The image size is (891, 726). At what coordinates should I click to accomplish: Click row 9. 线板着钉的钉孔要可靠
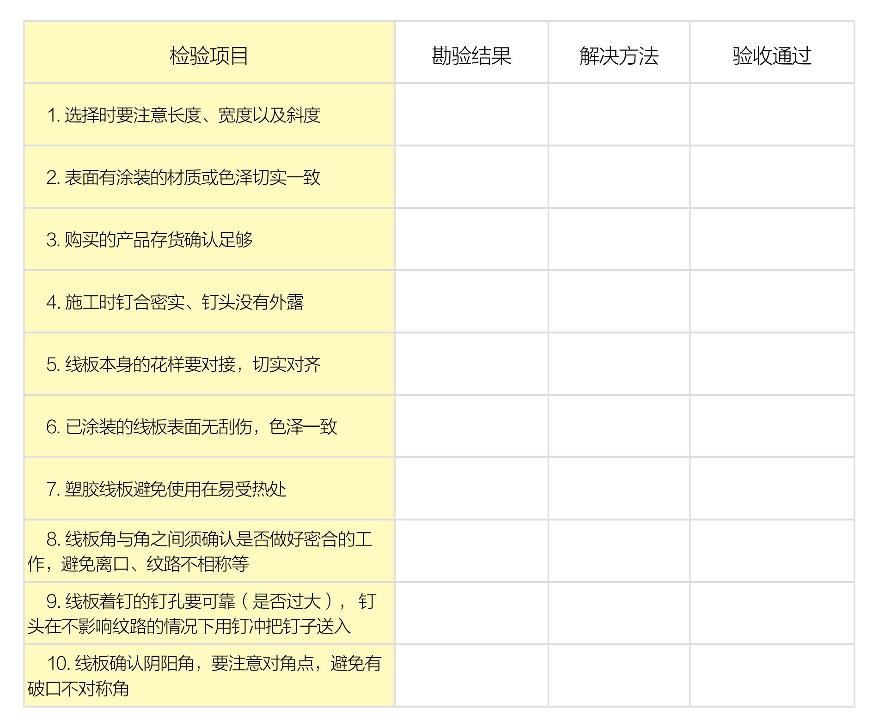pyautogui.click(x=209, y=613)
